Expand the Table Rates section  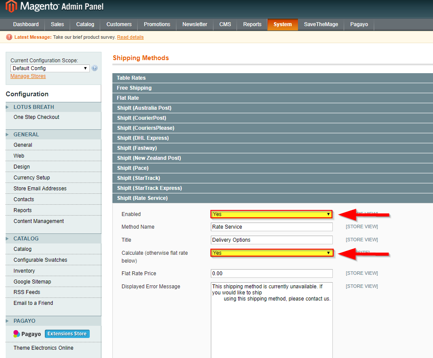(273, 78)
